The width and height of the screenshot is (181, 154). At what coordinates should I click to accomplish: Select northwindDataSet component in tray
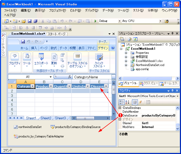(x=28, y=127)
